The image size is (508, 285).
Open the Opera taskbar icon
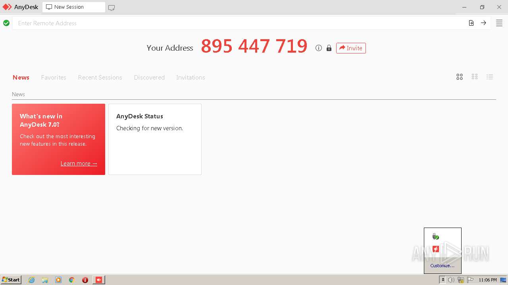(85, 280)
